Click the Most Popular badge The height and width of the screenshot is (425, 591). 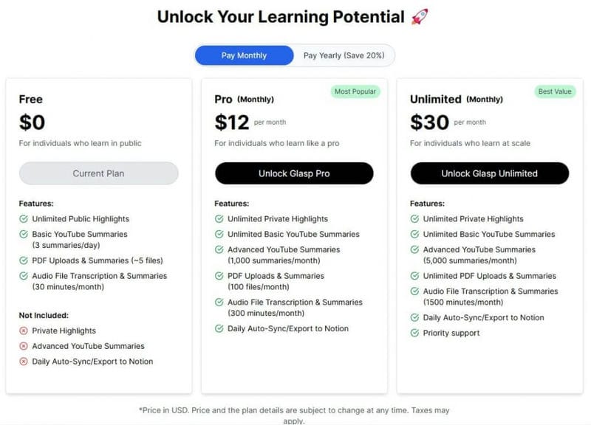pos(355,91)
